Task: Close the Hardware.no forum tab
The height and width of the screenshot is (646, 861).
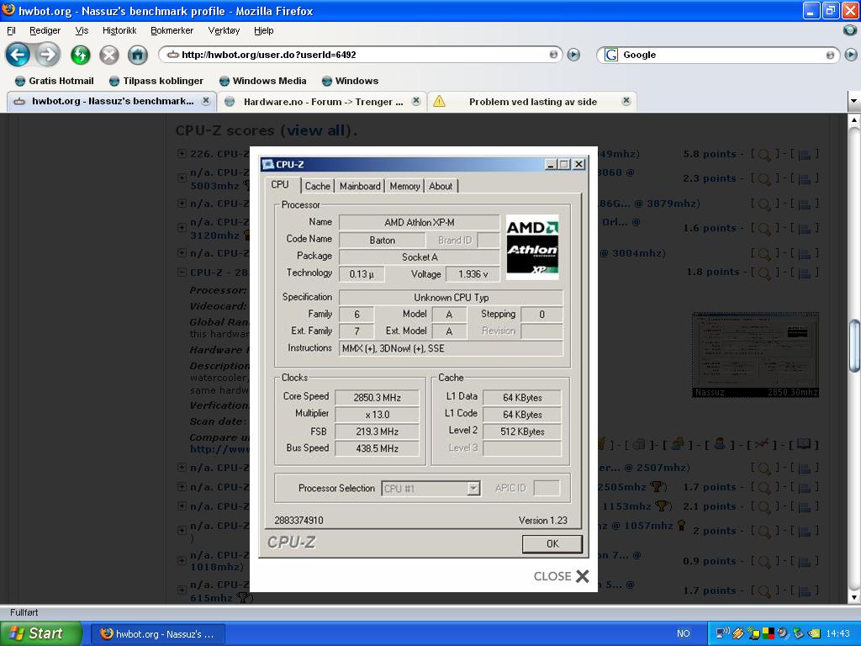Action: tap(416, 101)
